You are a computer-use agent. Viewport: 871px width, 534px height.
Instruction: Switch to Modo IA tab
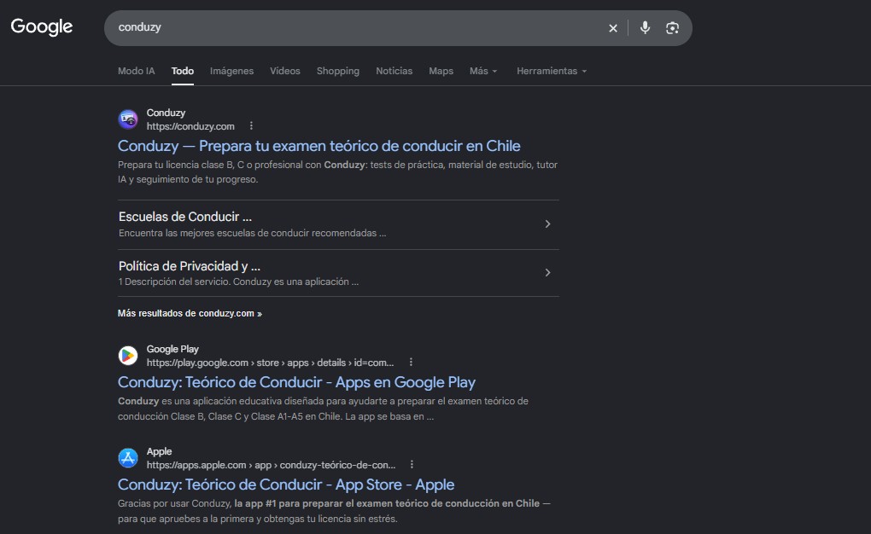point(136,71)
